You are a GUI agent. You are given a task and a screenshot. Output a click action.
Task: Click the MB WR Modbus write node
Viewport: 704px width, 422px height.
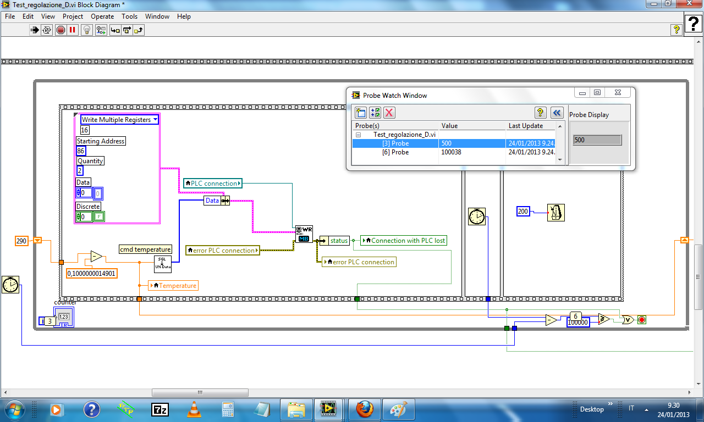(x=304, y=234)
